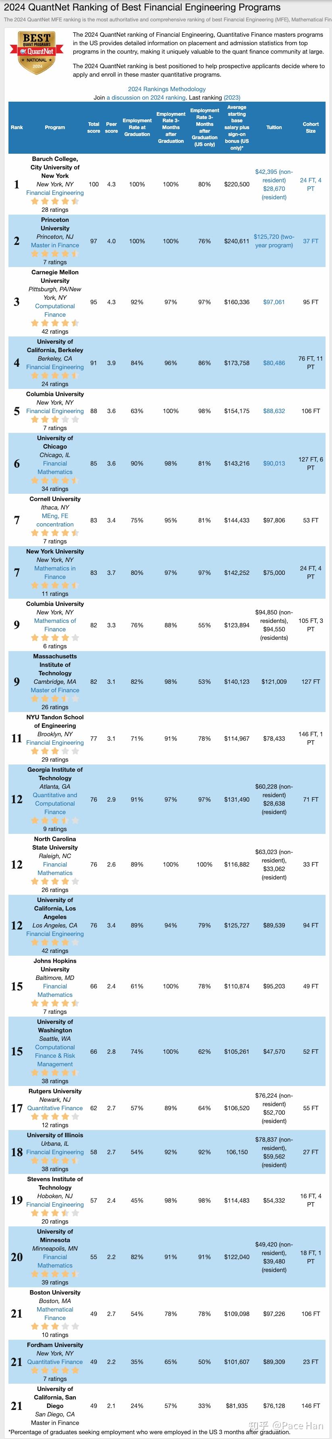Click Carnegie Mellon Computational Finance star rating
The height and width of the screenshot is (1439, 332).
pyautogui.click(x=55, y=323)
